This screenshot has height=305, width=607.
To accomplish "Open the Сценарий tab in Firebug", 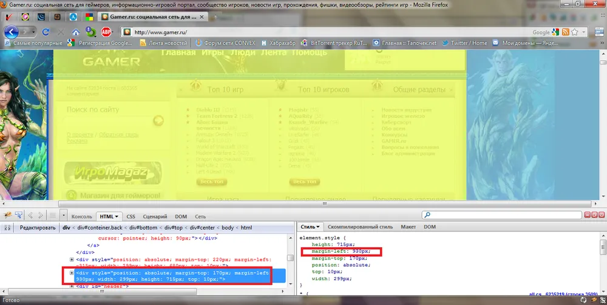I will point(155,216).
